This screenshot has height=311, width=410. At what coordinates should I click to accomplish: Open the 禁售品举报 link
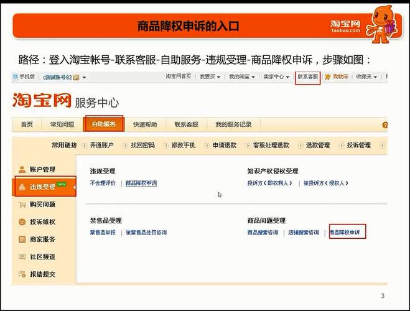click(103, 233)
